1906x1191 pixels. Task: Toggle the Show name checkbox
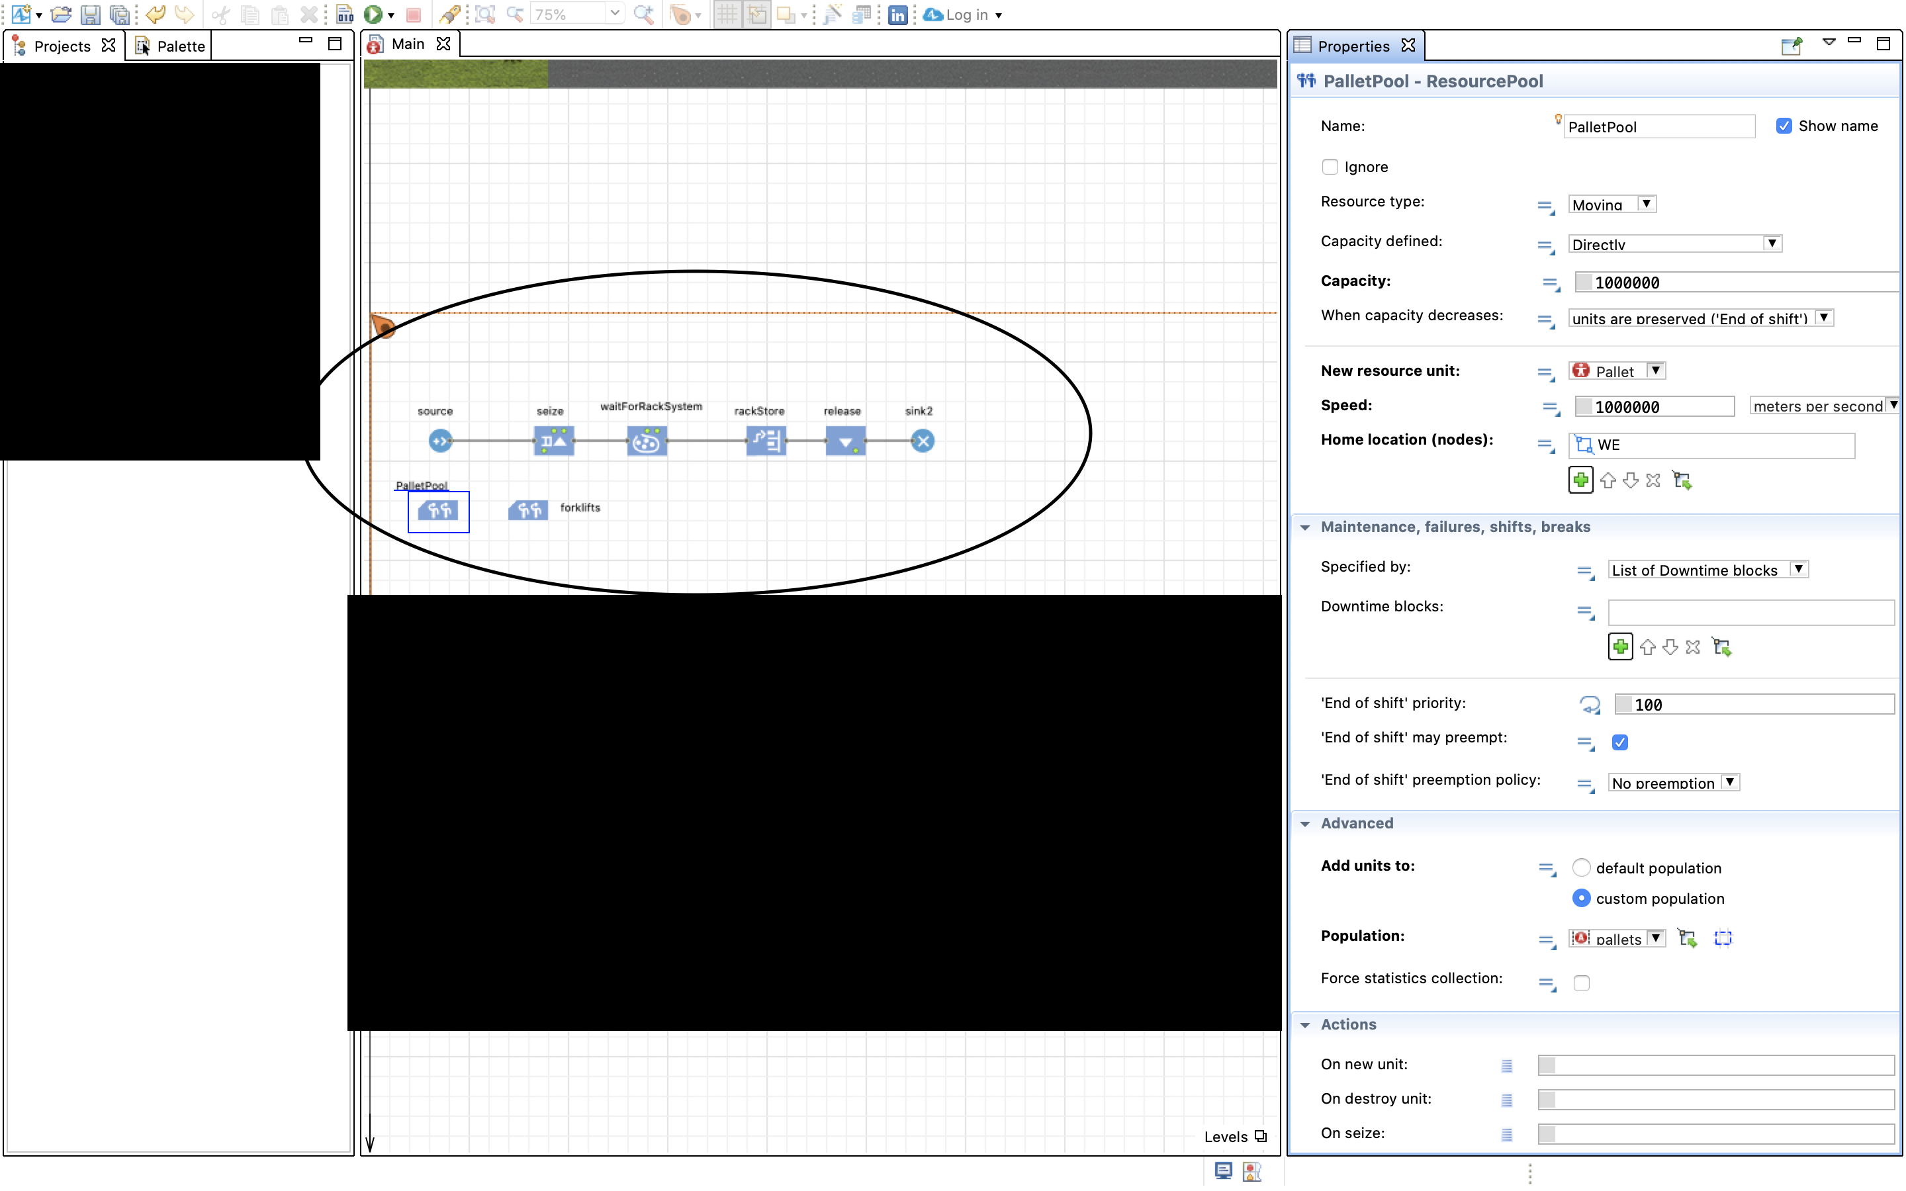[1783, 126]
